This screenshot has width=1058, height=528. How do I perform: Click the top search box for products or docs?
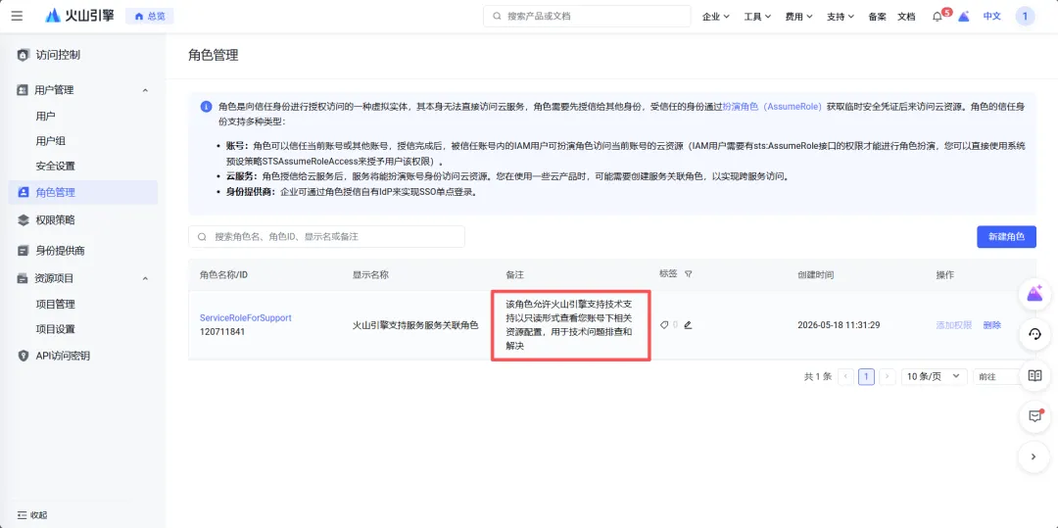coord(587,17)
